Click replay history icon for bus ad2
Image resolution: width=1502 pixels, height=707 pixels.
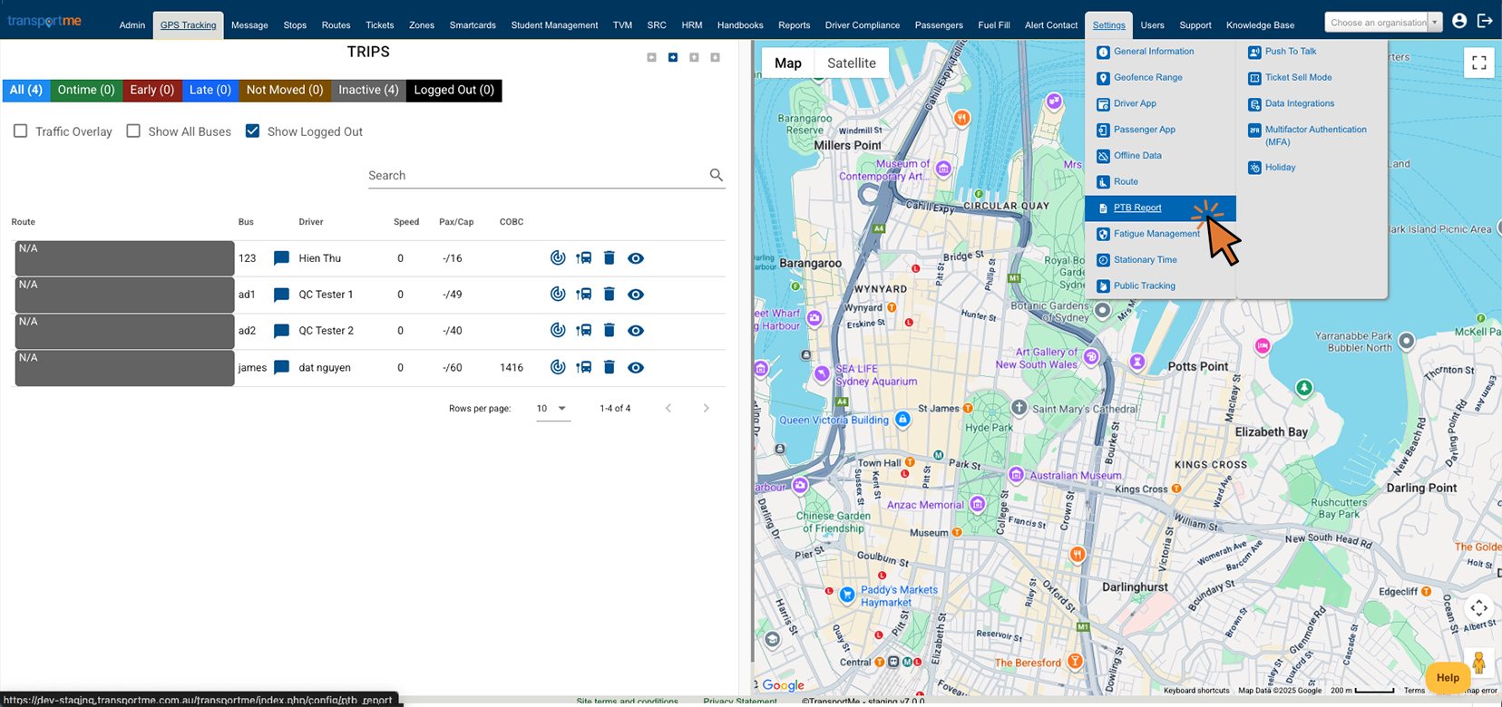(558, 331)
